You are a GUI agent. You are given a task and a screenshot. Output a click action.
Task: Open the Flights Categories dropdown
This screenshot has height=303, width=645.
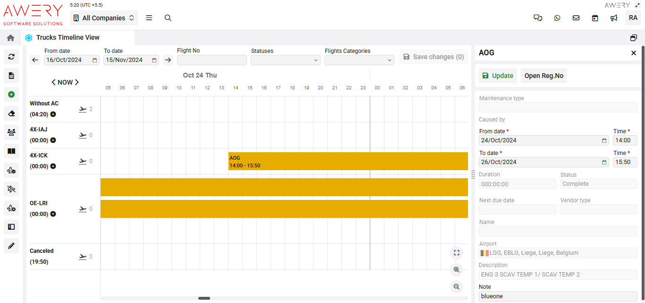click(x=359, y=60)
